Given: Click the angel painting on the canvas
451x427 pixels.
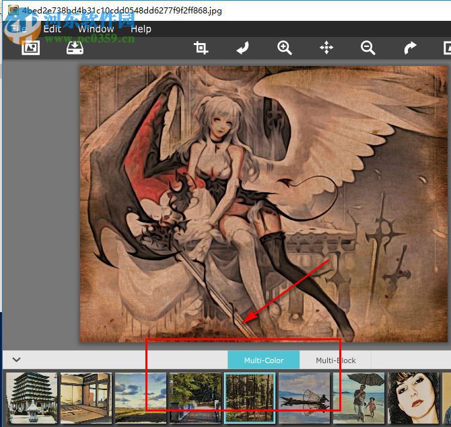Looking at the screenshot, I should point(264,204).
